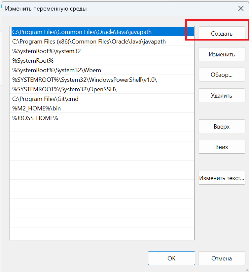Image resolution: width=249 pixels, height=272 pixels.
Task: Click the Изменить текст button
Action: (x=222, y=178)
